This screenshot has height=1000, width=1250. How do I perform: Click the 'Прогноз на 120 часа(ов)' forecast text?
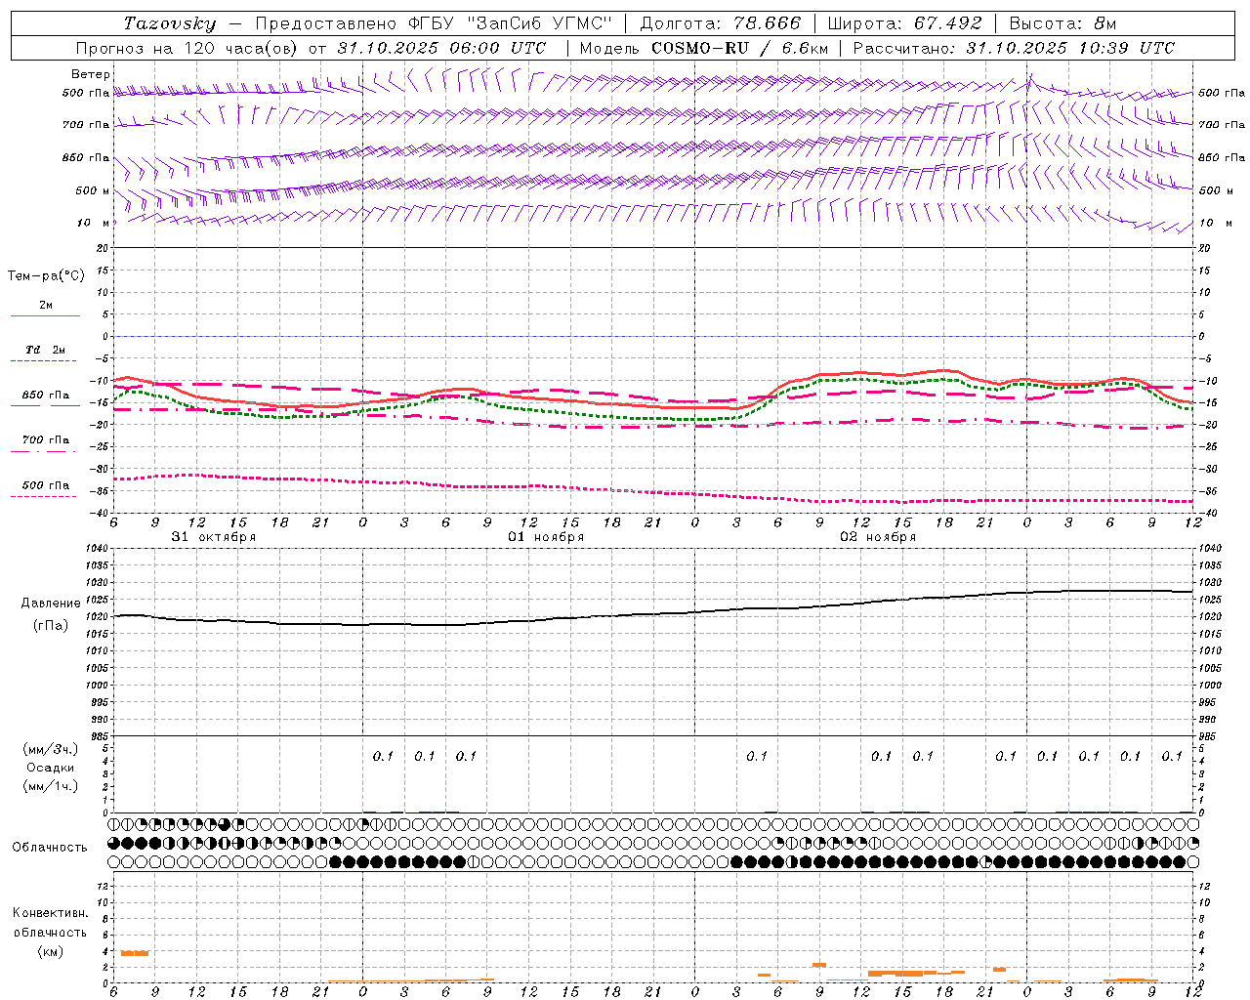pyautogui.click(x=187, y=48)
